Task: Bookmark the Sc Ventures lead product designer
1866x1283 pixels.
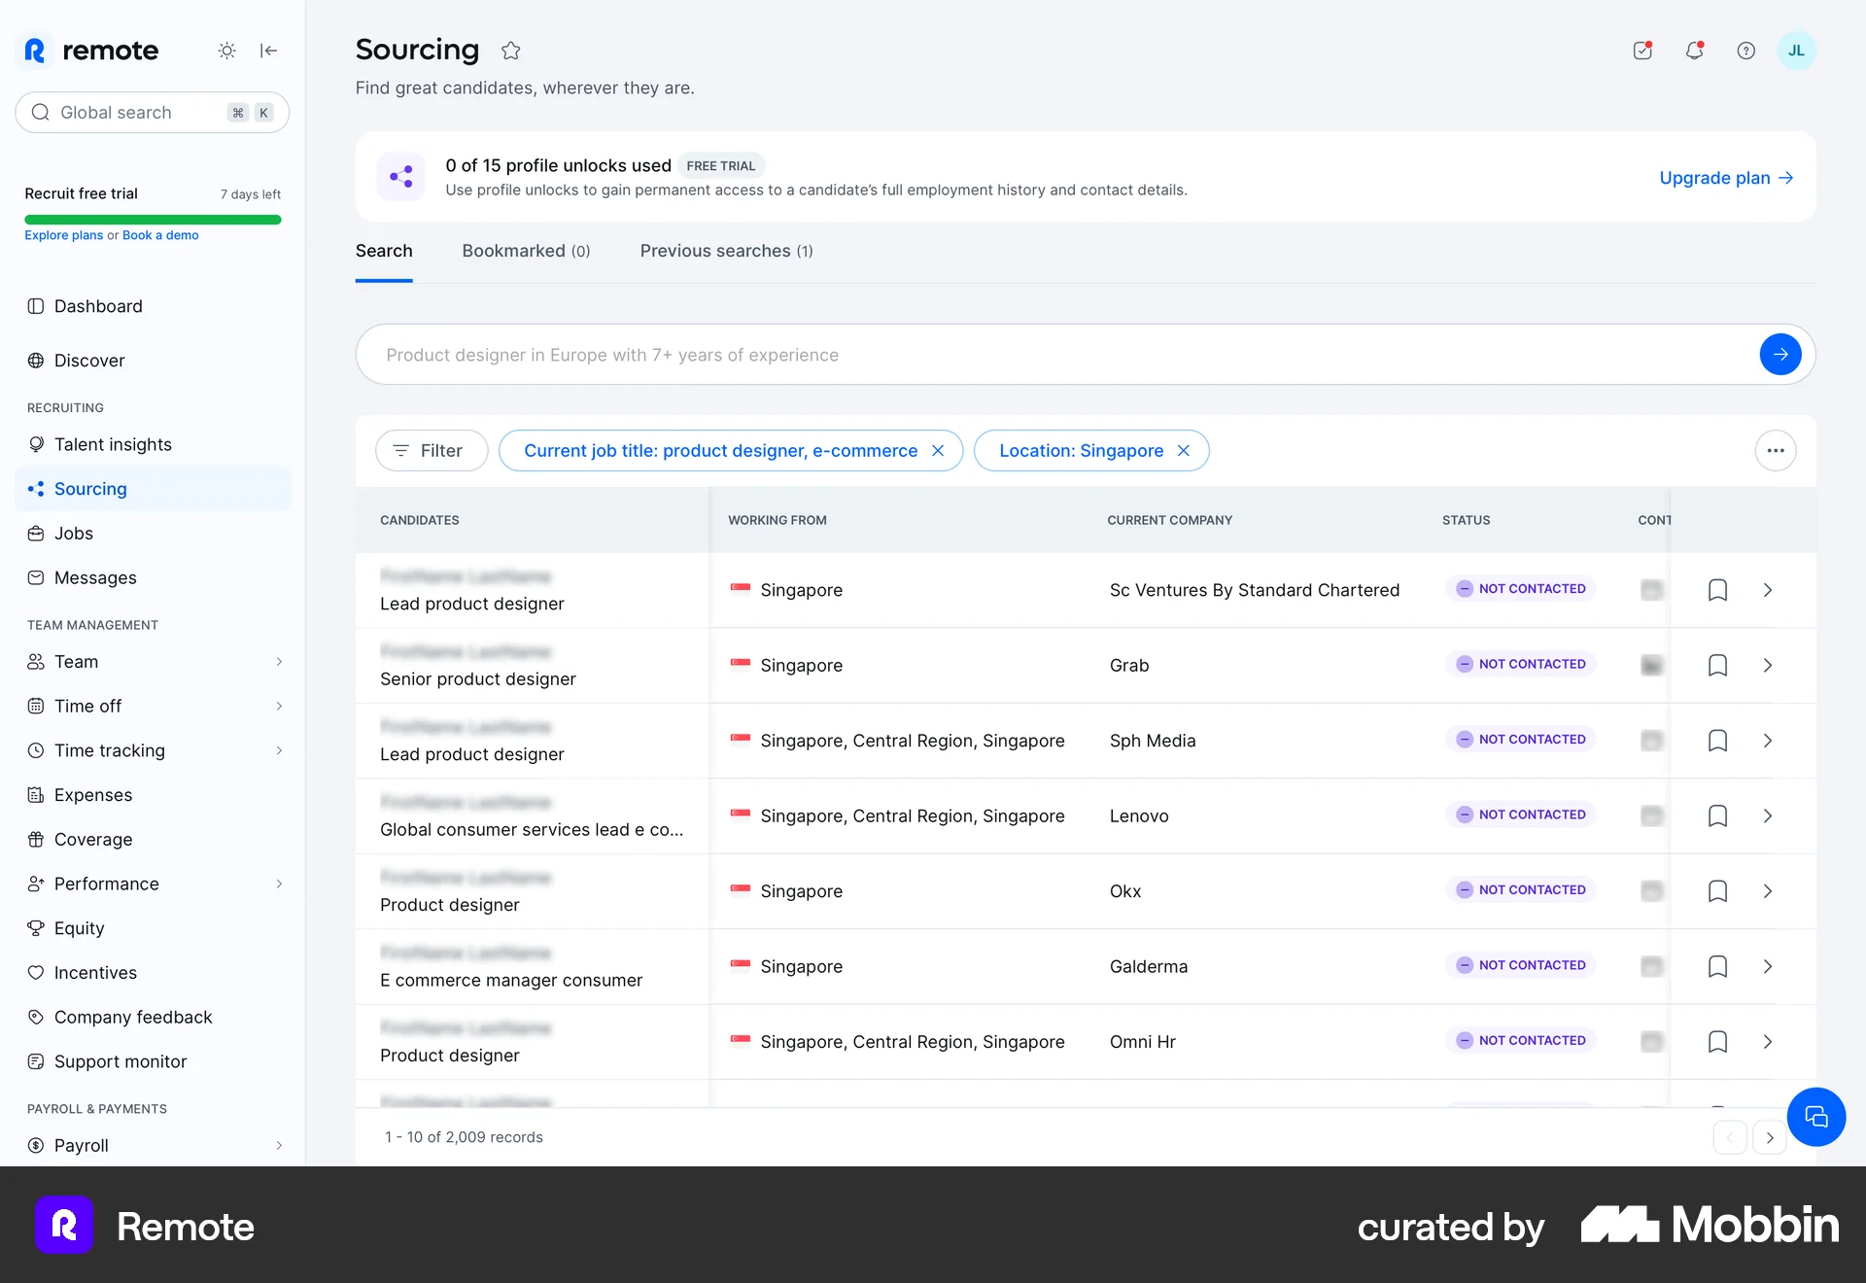Action: [x=1717, y=590]
